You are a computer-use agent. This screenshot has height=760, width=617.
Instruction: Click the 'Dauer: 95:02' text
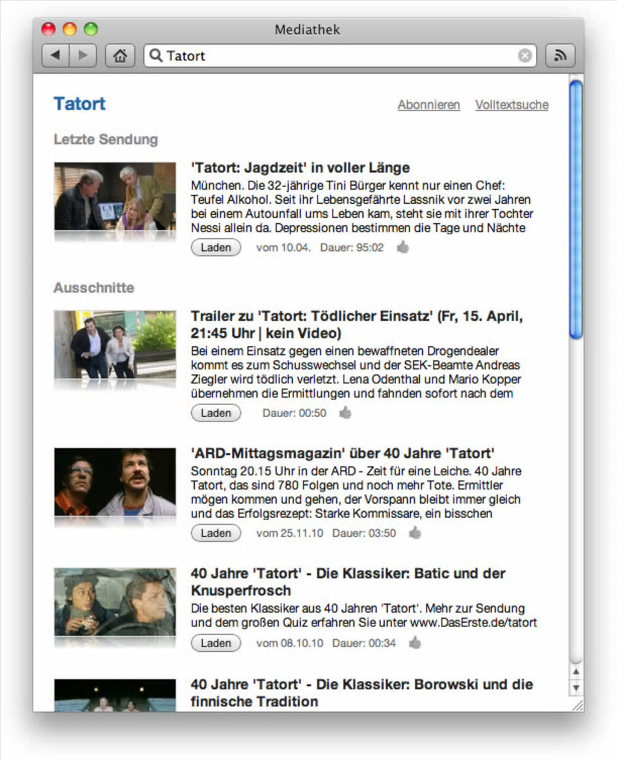click(x=351, y=247)
